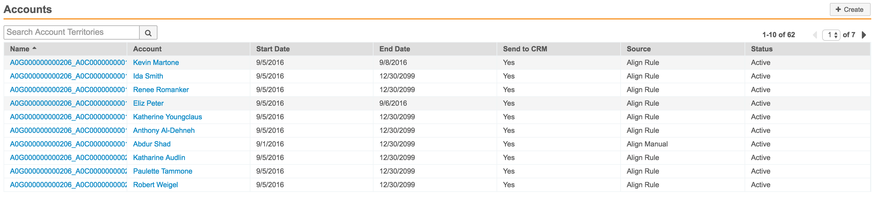Viewport: 876px width, 199px height.
Task: Sort by End Date column header
Action: (x=394, y=49)
